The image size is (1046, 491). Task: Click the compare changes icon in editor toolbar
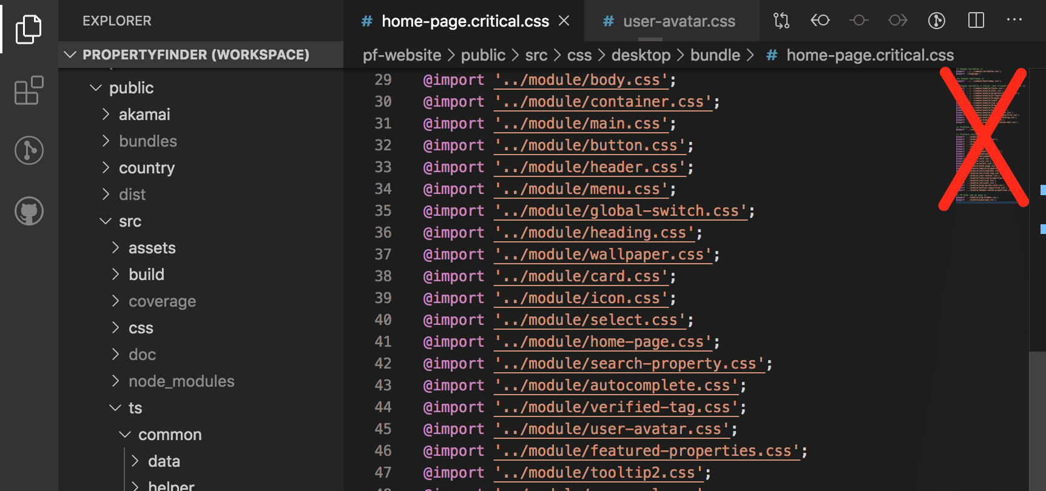click(781, 21)
